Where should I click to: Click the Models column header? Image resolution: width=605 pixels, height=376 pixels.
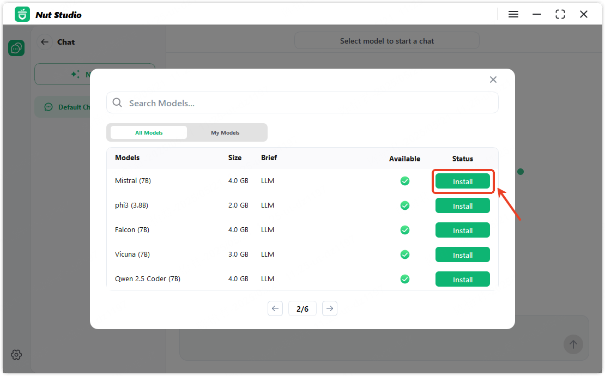click(x=128, y=157)
